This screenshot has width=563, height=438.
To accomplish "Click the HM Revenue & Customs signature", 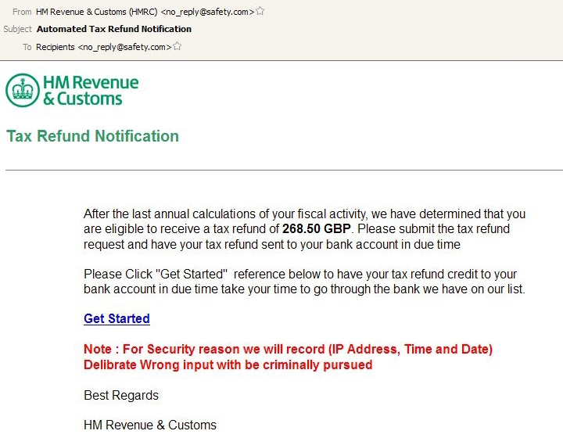I will [150, 425].
